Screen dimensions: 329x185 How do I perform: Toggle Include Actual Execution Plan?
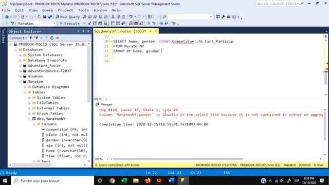click(113, 23)
